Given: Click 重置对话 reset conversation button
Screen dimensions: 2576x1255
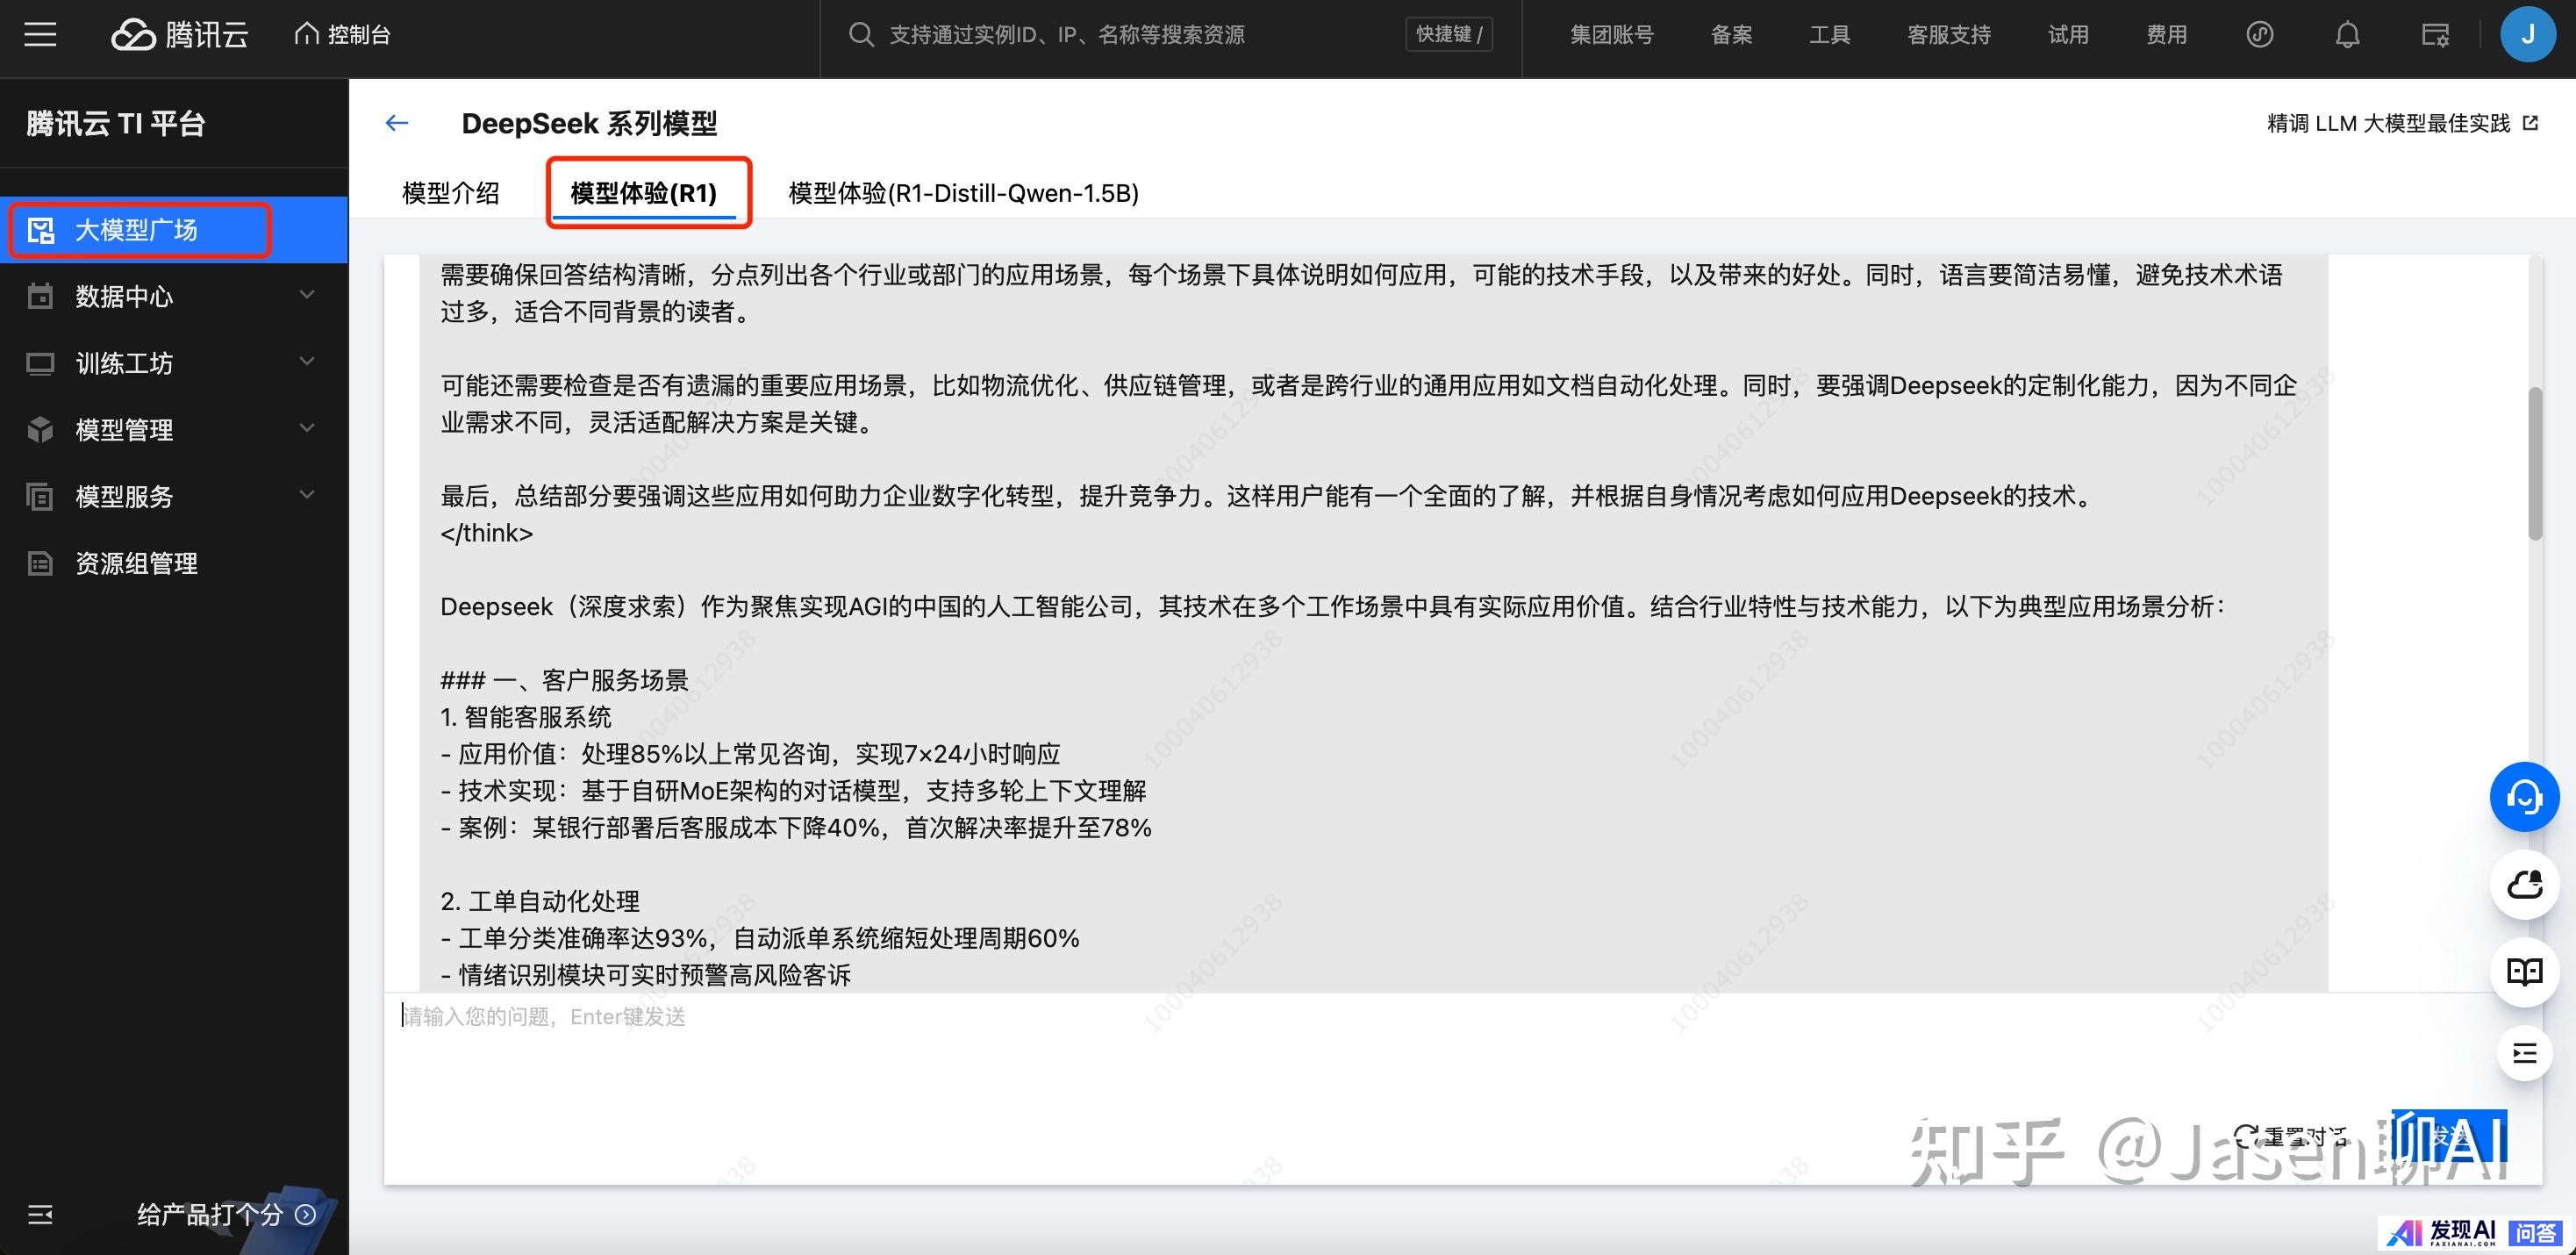Looking at the screenshot, I should click(2290, 1137).
